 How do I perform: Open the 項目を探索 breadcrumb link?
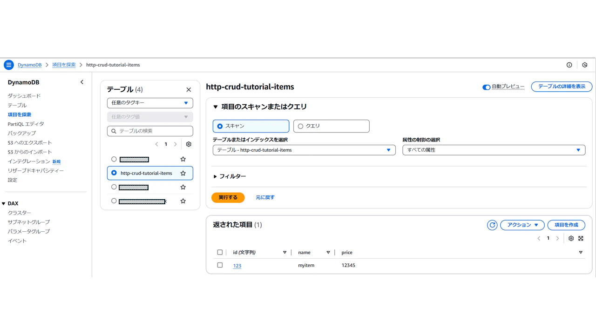tap(64, 65)
